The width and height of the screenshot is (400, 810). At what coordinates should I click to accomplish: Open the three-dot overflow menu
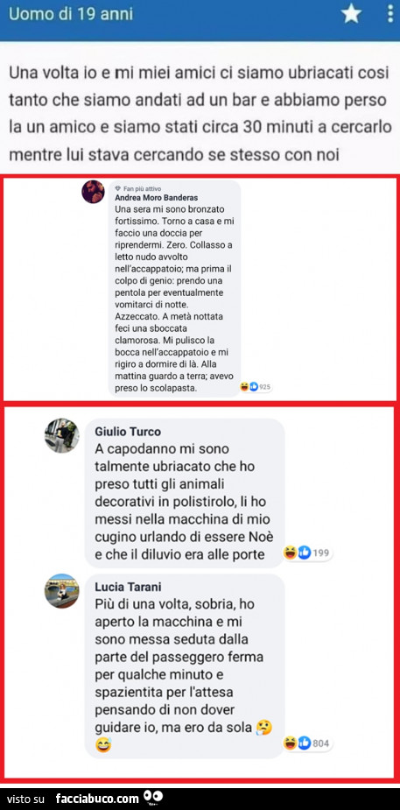pyautogui.click(x=390, y=13)
